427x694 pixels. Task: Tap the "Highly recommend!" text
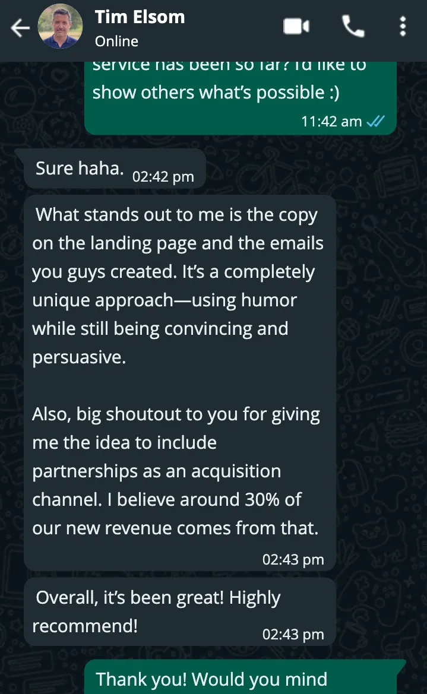(x=156, y=611)
